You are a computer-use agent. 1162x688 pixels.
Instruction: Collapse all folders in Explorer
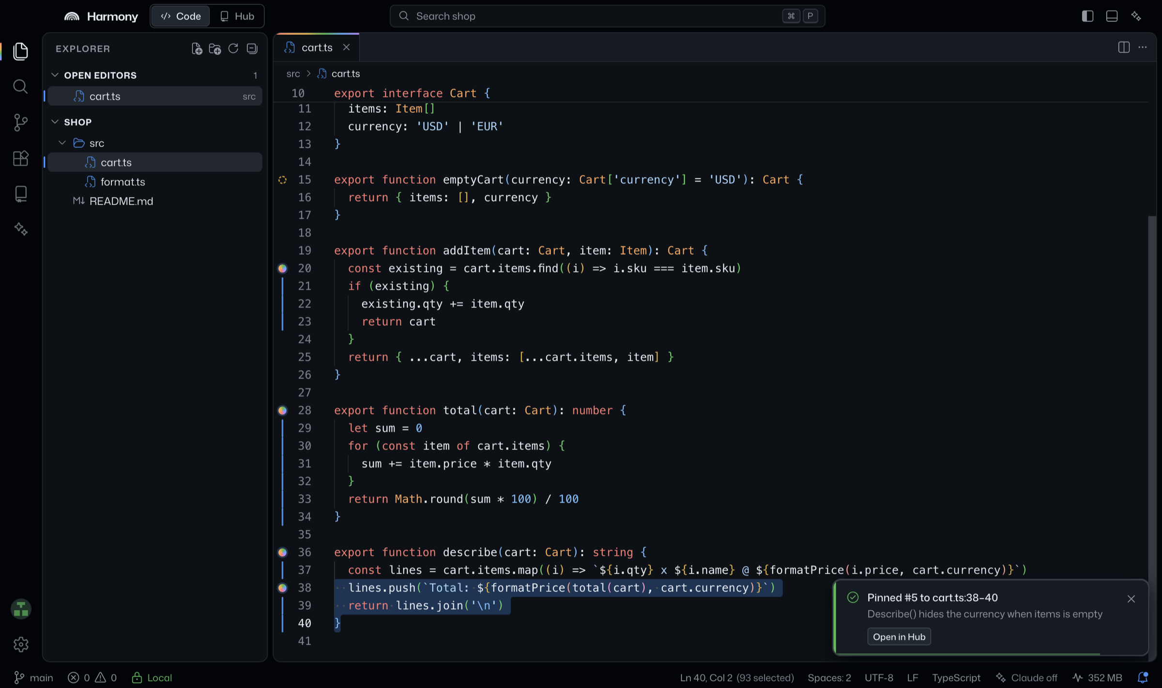(x=252, y=48)
